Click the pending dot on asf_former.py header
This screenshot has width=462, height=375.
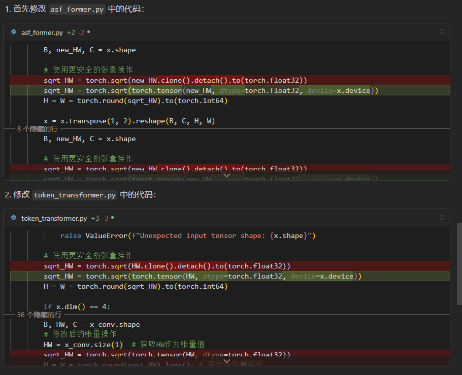[x=89, y=32]
